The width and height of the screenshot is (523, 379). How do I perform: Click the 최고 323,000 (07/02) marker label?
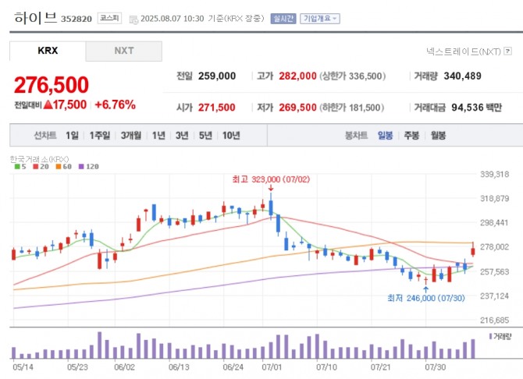271,179
